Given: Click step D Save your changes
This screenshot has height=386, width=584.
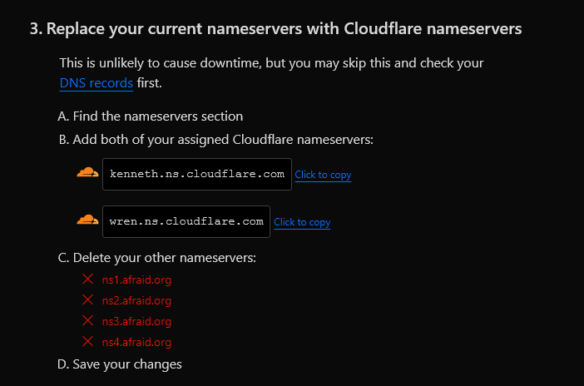Looking at the screenshot, I should [x=120, y=364].
